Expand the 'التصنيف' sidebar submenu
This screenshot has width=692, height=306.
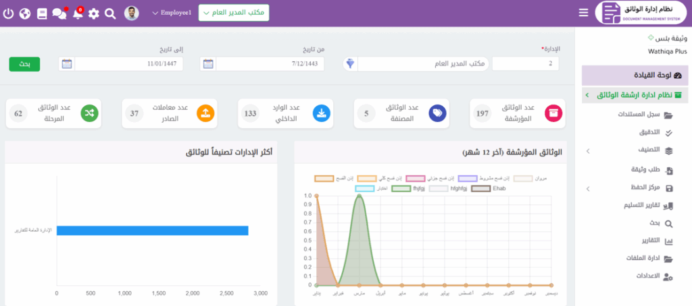(587, 151)
